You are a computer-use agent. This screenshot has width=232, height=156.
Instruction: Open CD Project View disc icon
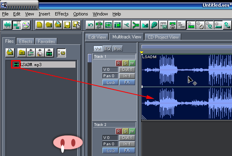tap(26, 25)
